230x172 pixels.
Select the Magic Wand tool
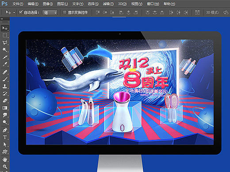point(5,50)
